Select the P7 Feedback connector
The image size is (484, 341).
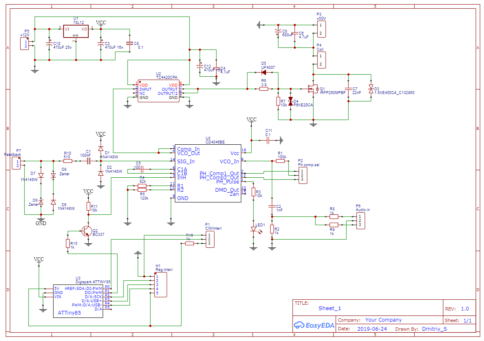click(17, 163)
